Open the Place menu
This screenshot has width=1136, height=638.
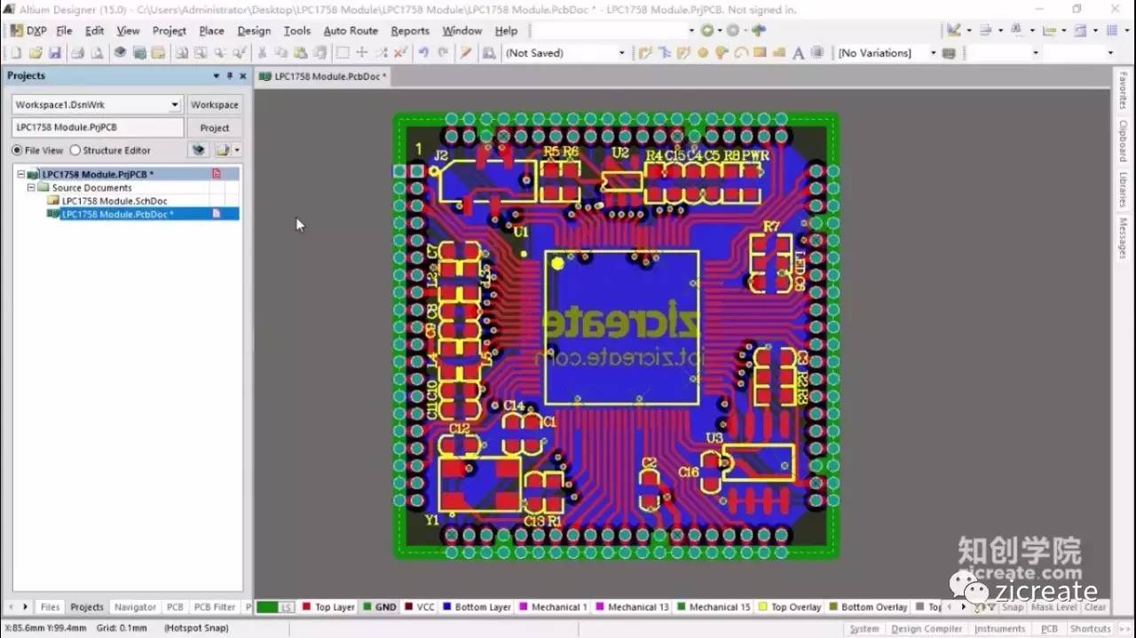[x=211, y=30]
